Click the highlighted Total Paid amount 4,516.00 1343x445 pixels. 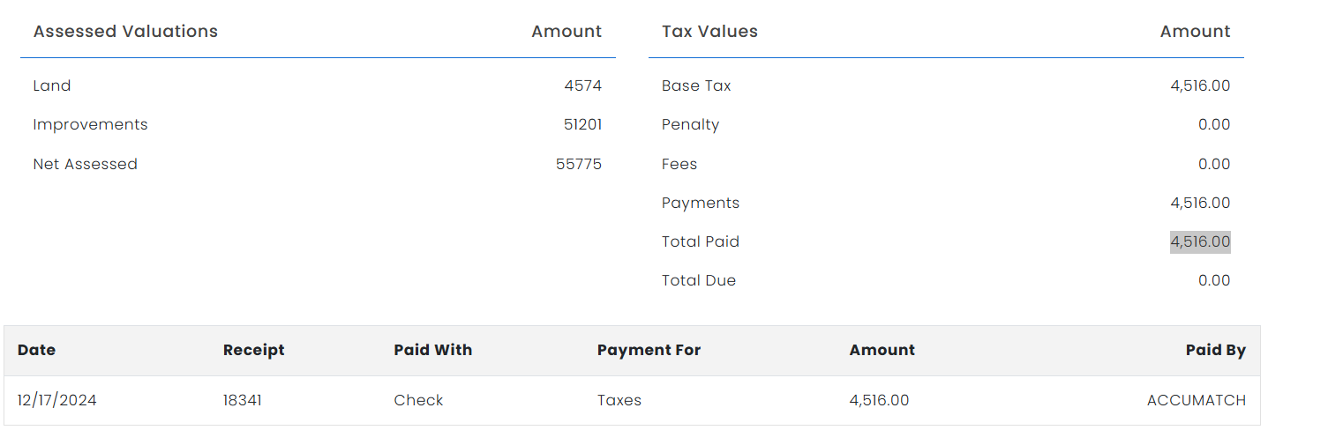click(x=1200, y=241)
